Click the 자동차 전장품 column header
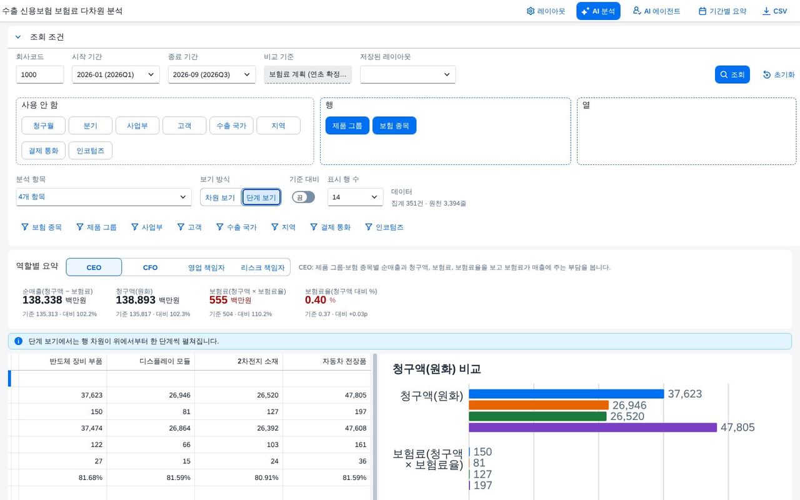 (x=327, y=361)
